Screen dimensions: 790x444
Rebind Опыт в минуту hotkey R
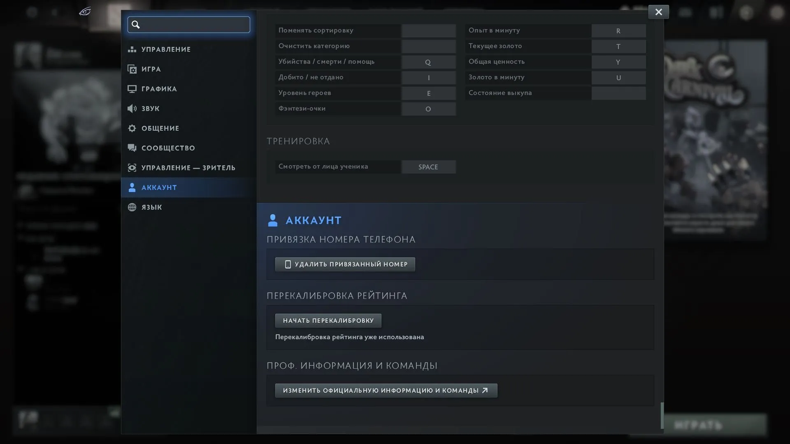pyautogui.click(x=618, y=31)
